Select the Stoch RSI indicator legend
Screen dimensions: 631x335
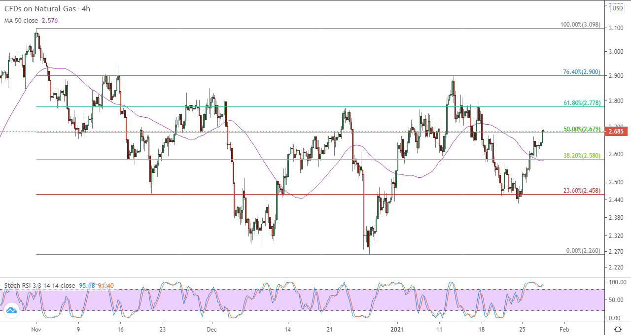[39, 285]
